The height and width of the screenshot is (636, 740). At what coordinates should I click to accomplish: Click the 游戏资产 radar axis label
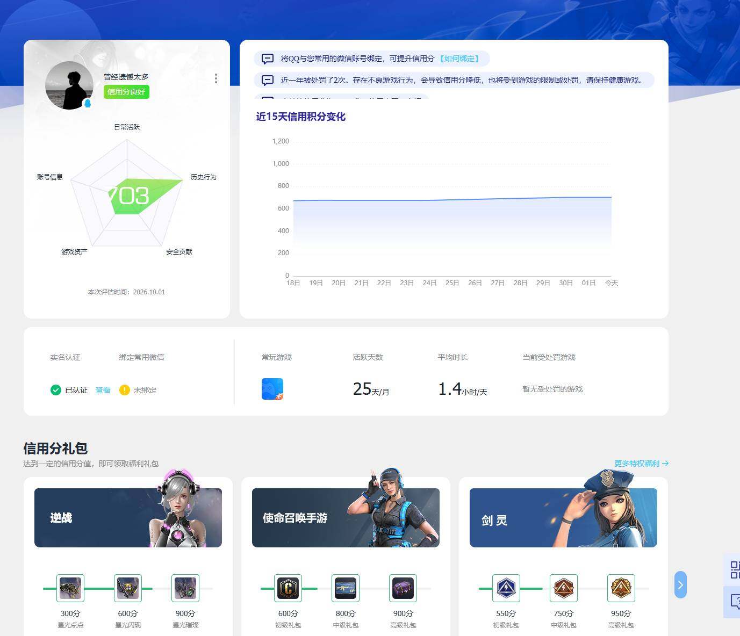click(x=74, y=251)
